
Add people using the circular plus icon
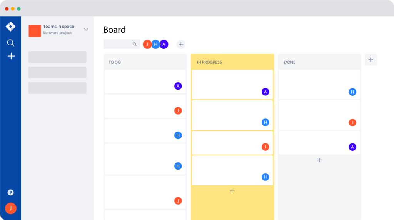pyautogui.click(x=181, y=45)
